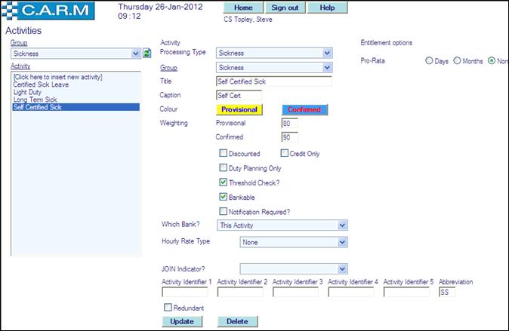The height and width of the screenshot is (331, 509).
Task: Click the Delete button
Action: click(237, 322)
